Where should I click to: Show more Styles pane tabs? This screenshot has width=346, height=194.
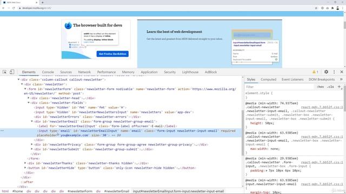pos(341,79)
